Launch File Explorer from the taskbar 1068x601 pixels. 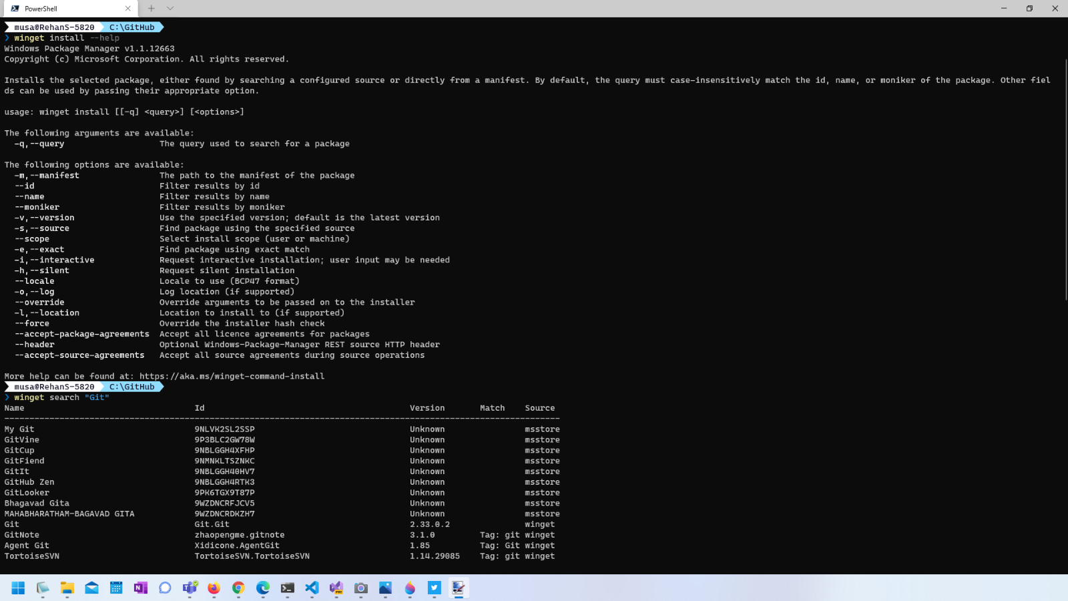pos(67,588)
